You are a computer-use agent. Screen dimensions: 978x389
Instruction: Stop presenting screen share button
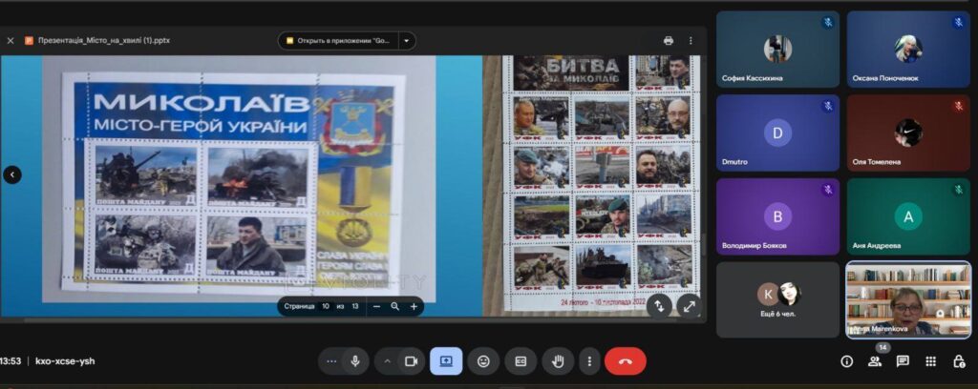click(x=446, y=361)
